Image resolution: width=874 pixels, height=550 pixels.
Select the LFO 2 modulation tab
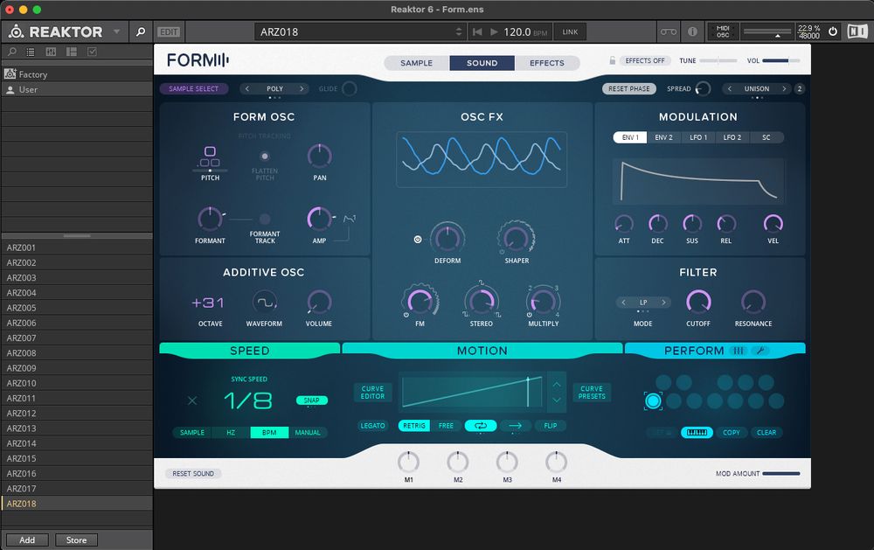click(732, 137)
